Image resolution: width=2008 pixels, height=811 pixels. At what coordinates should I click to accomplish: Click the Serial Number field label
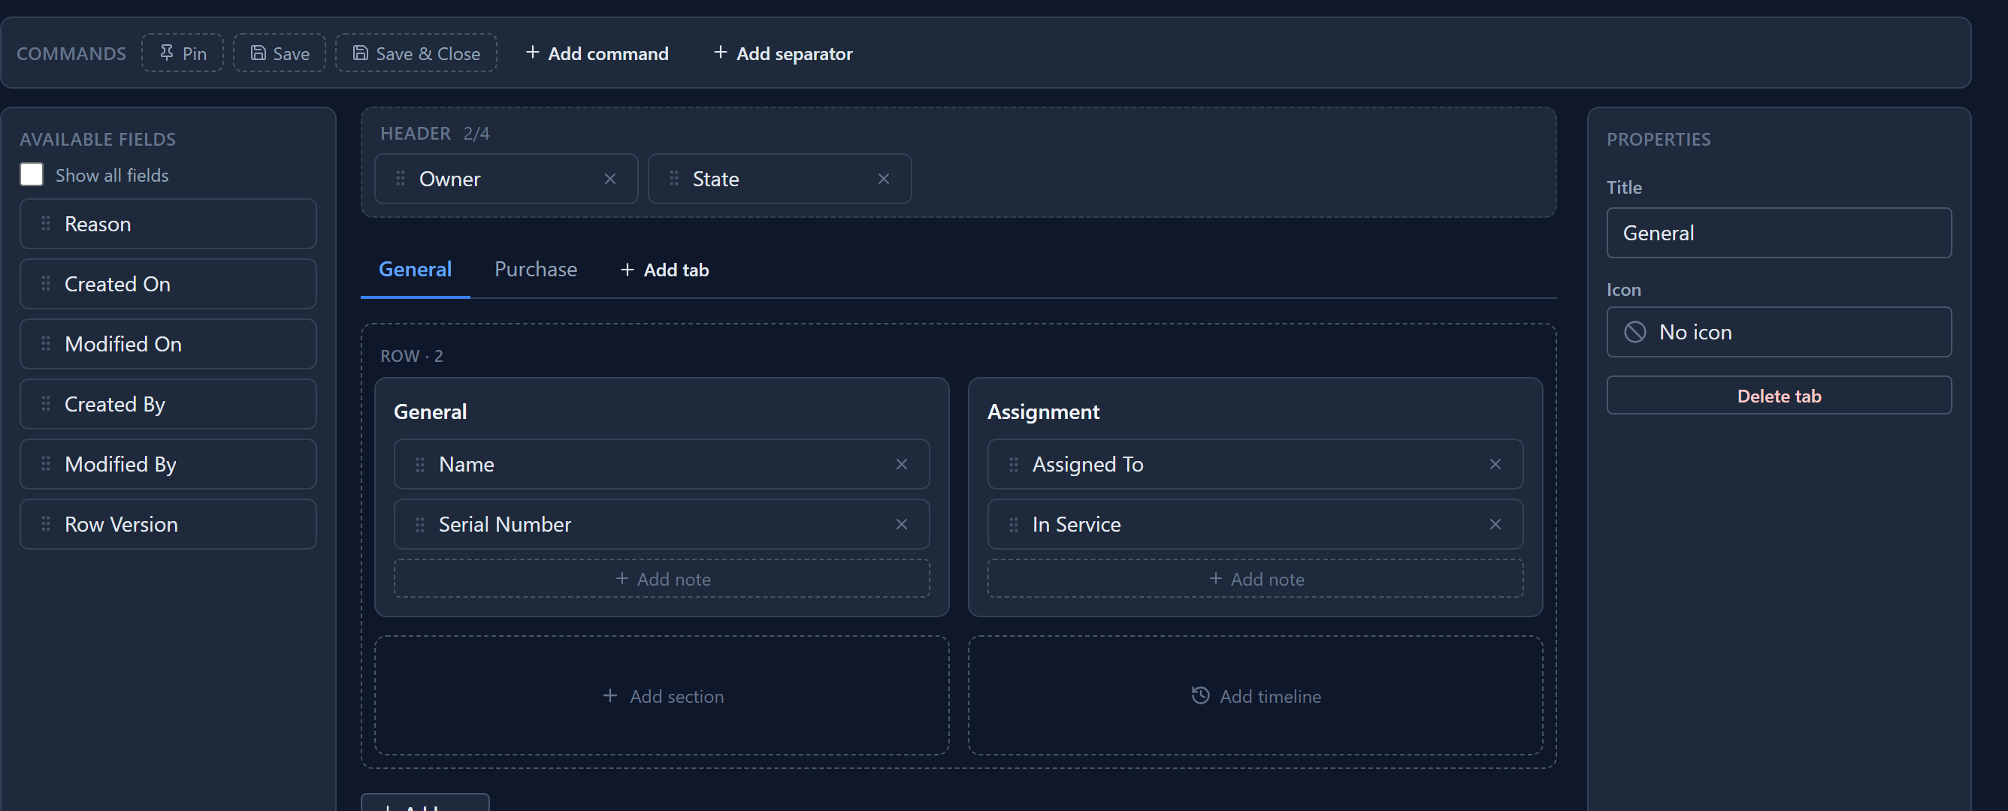tap(504, 524)
